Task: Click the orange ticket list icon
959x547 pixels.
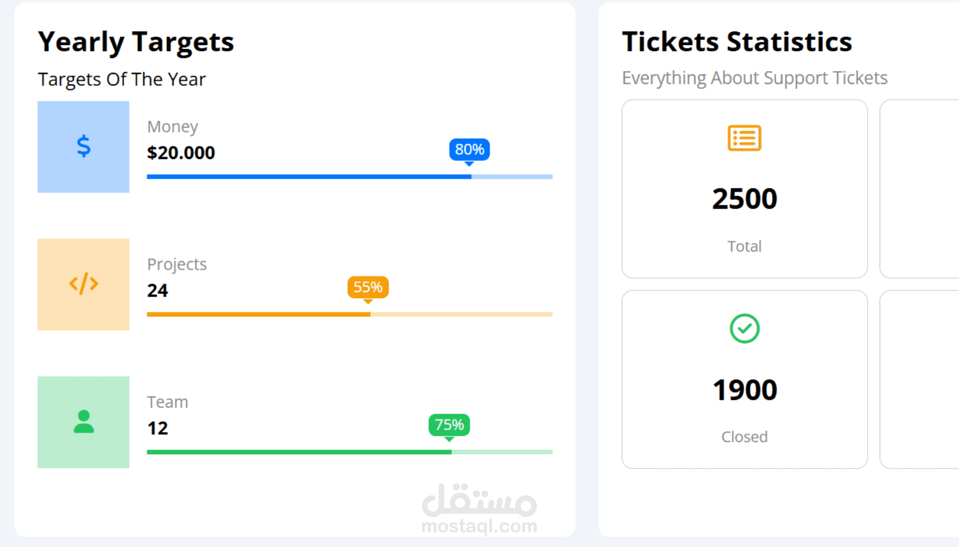Action: point(744,138)
